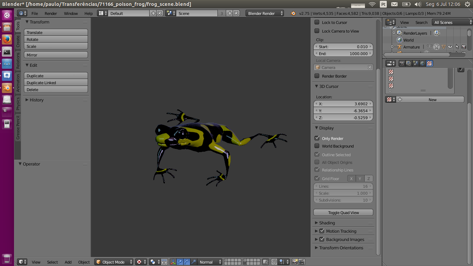
Task: Select the rotate manipulator arc icon
Action: [x=187, y=262]
